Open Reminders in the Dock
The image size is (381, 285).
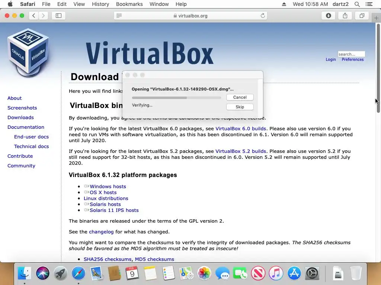click(x=168, y=273)
